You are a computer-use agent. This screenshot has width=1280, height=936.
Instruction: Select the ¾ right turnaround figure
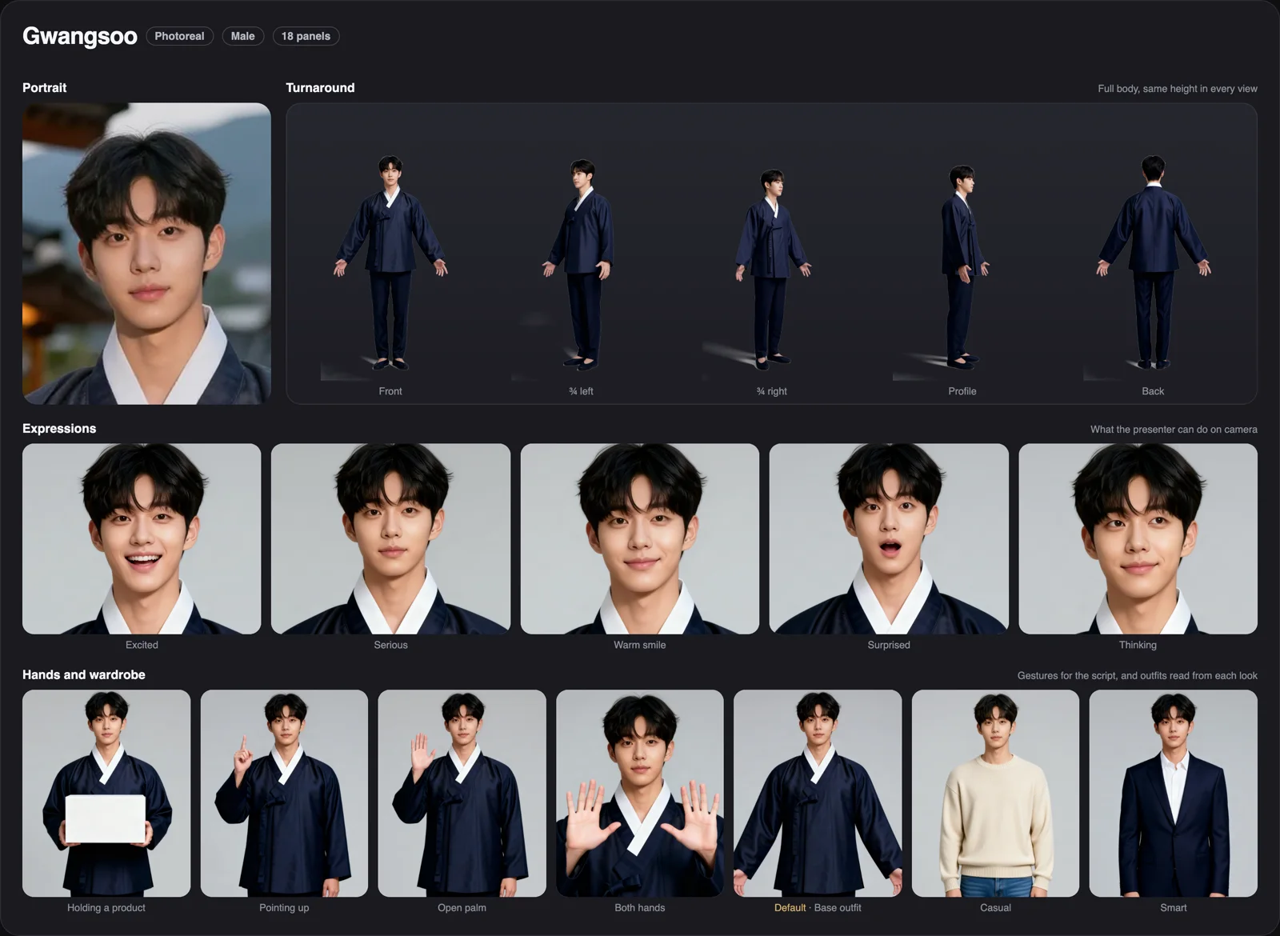tap(772, 269)
